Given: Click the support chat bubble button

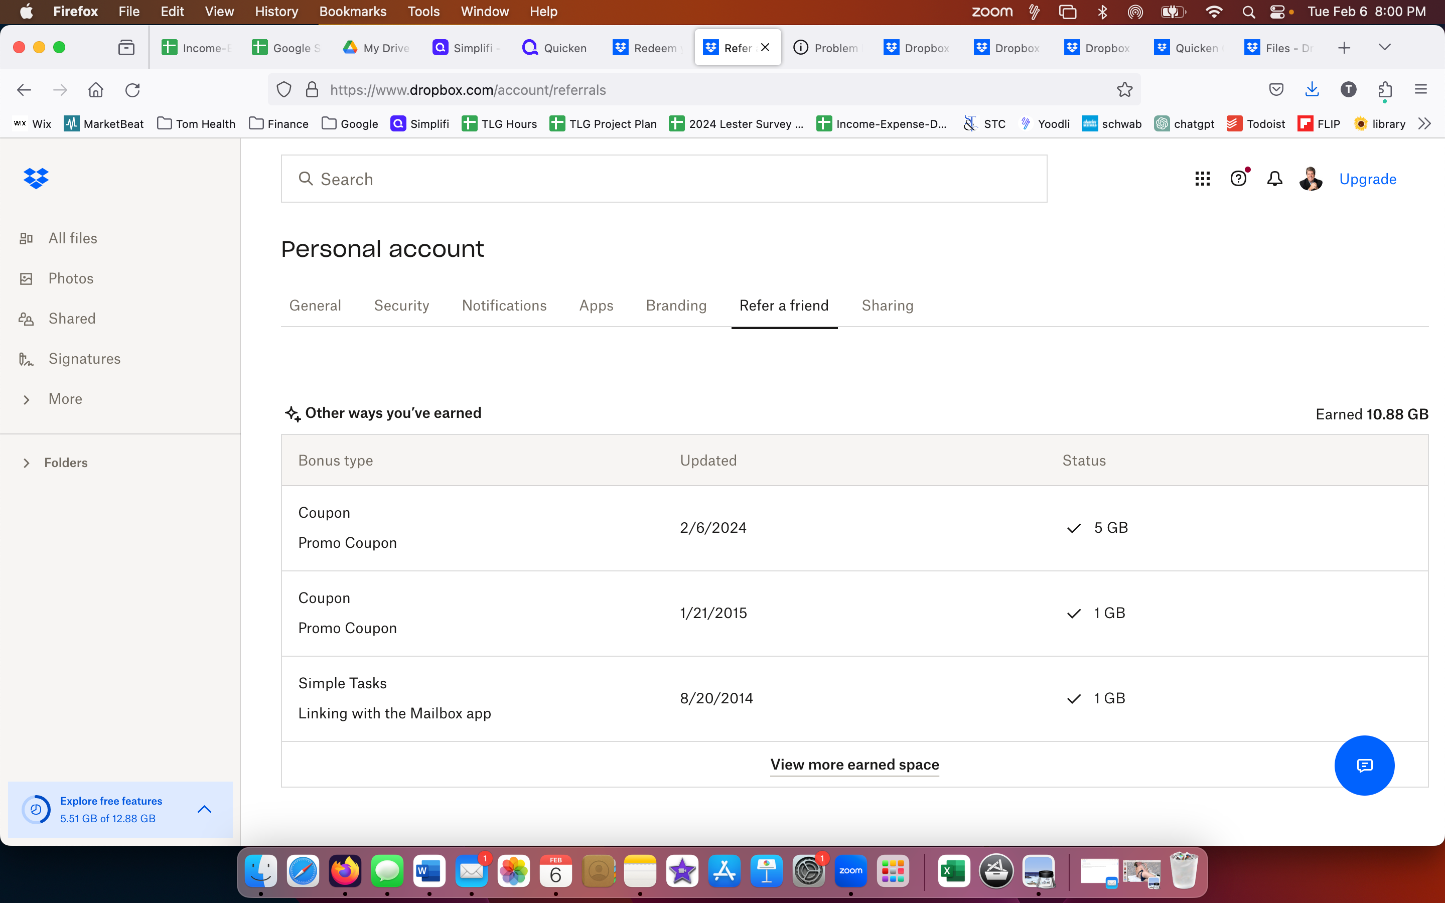Looking at the screenshot, I should click(x=1364, y=765).
